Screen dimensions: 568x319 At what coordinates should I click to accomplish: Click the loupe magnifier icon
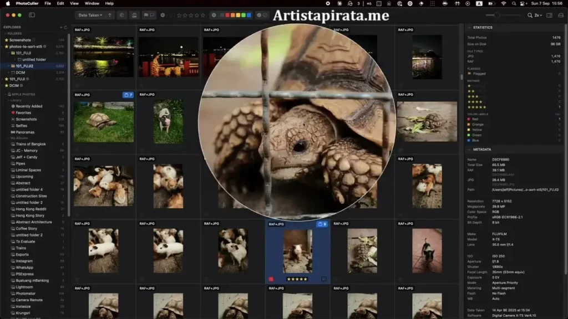pos(530,15)
